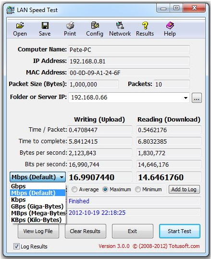Click the Open folder toolbar icon
Screen dimensions: 211x259
click(x=20, y=25)
